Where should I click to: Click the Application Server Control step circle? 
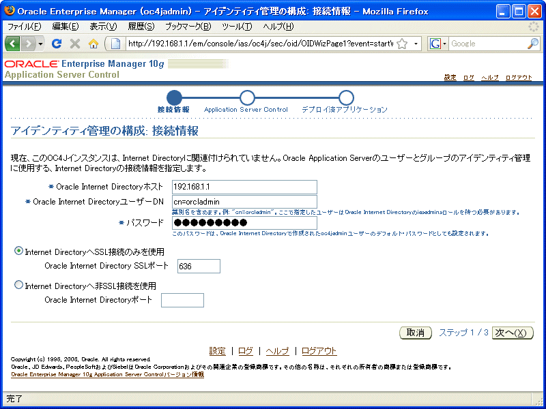[247, 97]
